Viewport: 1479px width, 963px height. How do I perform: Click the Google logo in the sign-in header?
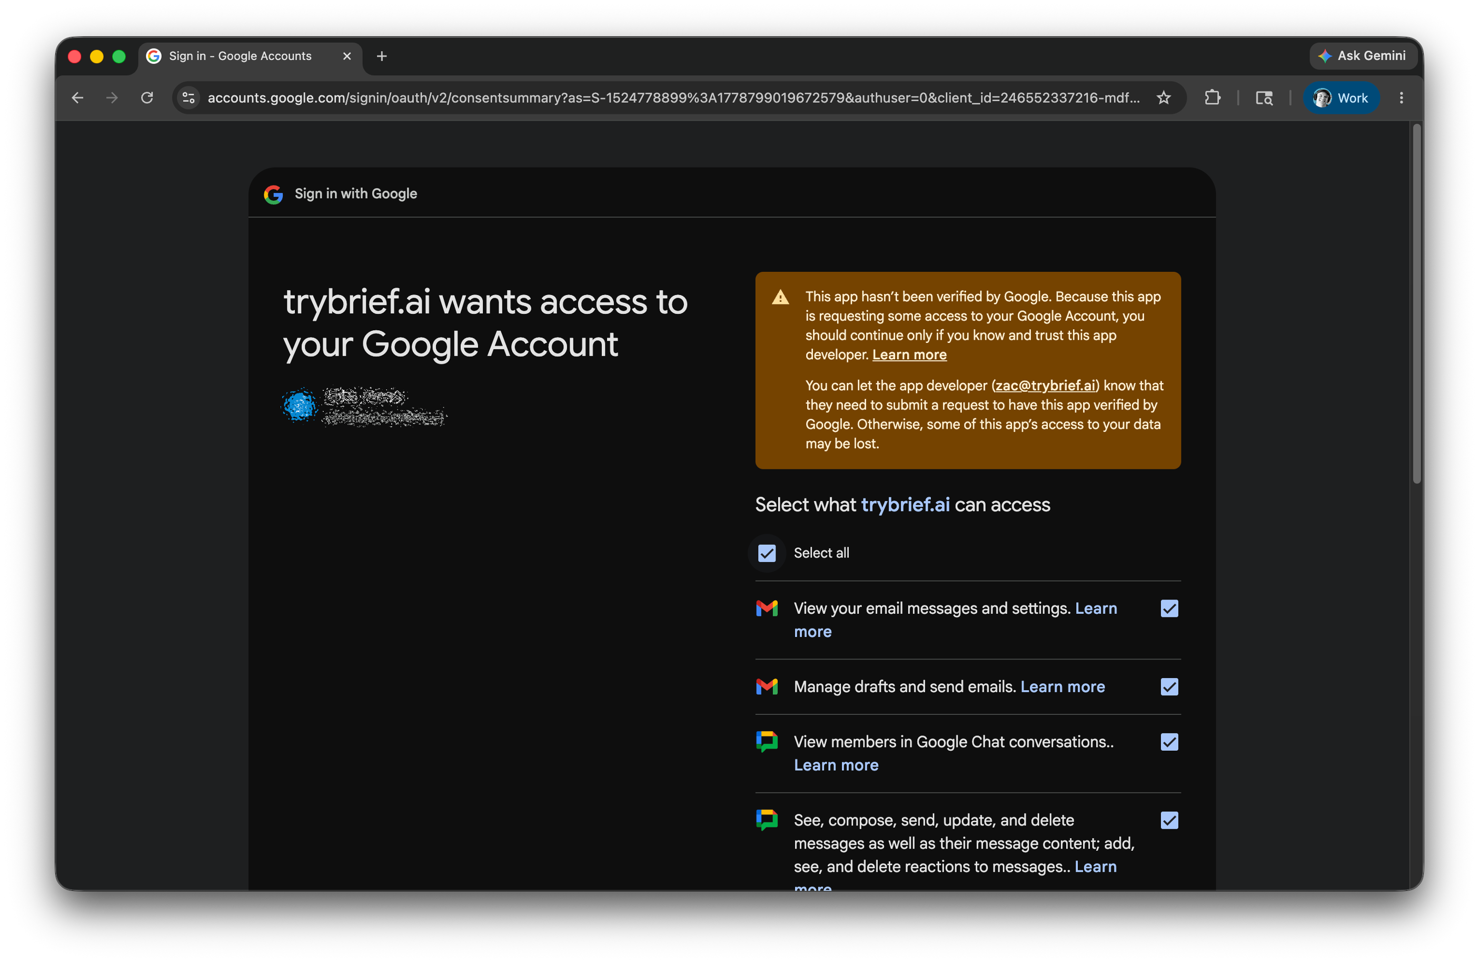tap(273, 194)
